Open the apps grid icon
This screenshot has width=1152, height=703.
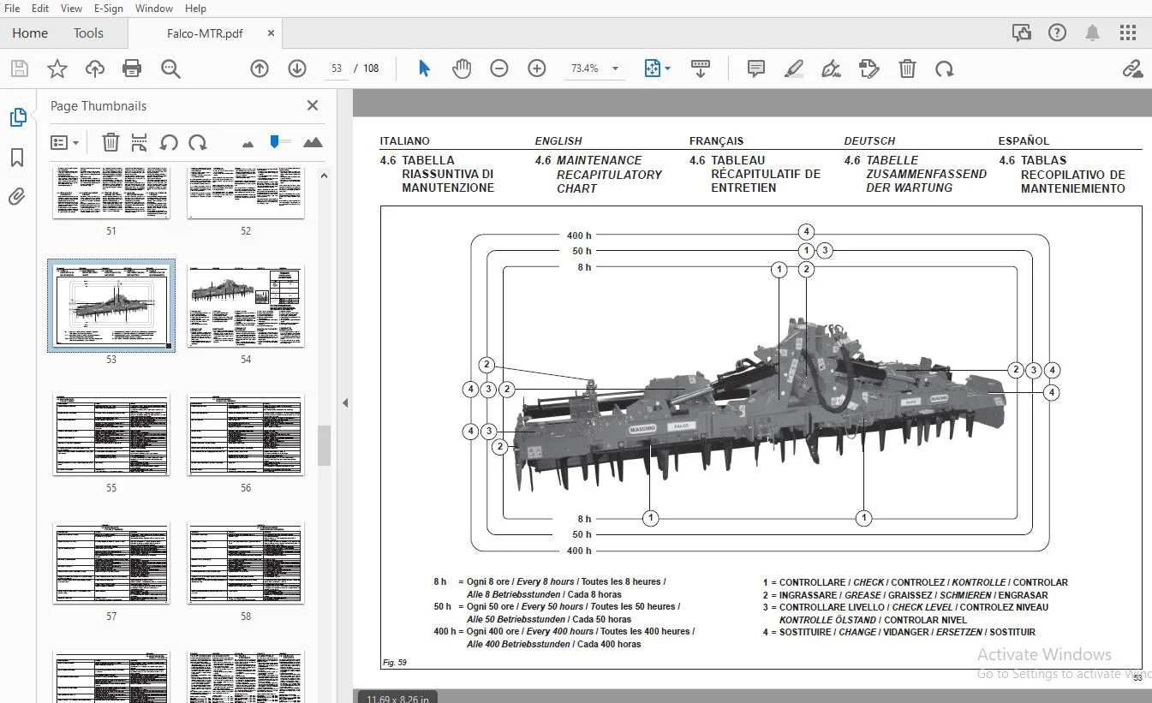1128,33
